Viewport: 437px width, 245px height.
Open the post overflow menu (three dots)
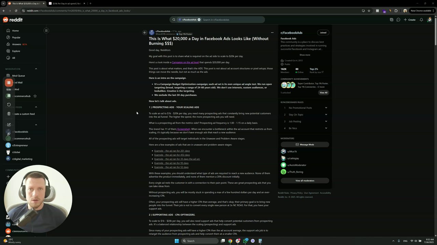(x=272, y=33)
